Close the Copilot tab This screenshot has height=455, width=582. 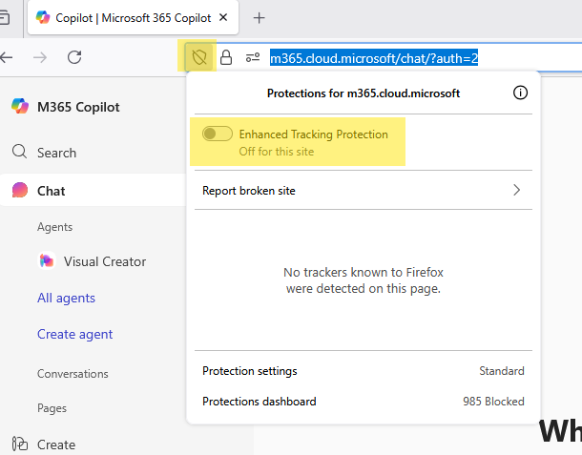tap(223, 17)
